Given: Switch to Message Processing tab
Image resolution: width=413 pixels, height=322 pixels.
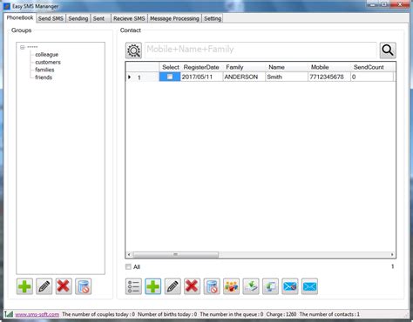Looking at the screenshot, I should (x=174, y=18).
